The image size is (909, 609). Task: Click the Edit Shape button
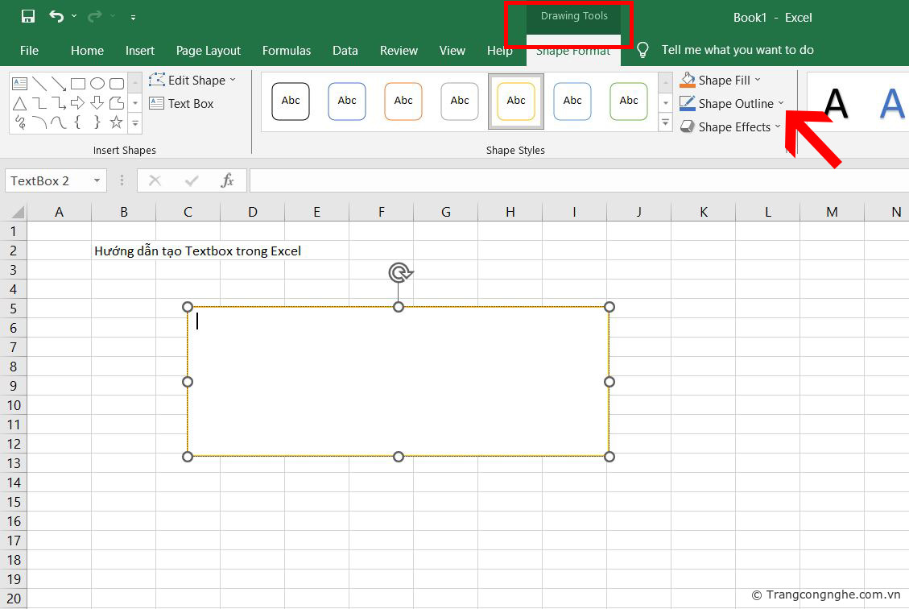tap(192, 80)
